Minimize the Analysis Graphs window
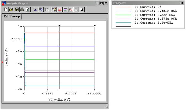186x110 pixels. point(98,3)
